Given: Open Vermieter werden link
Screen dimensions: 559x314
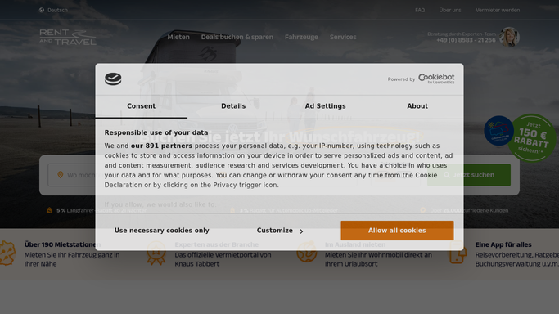Looking at the screenshot, I should coord(498,10).
